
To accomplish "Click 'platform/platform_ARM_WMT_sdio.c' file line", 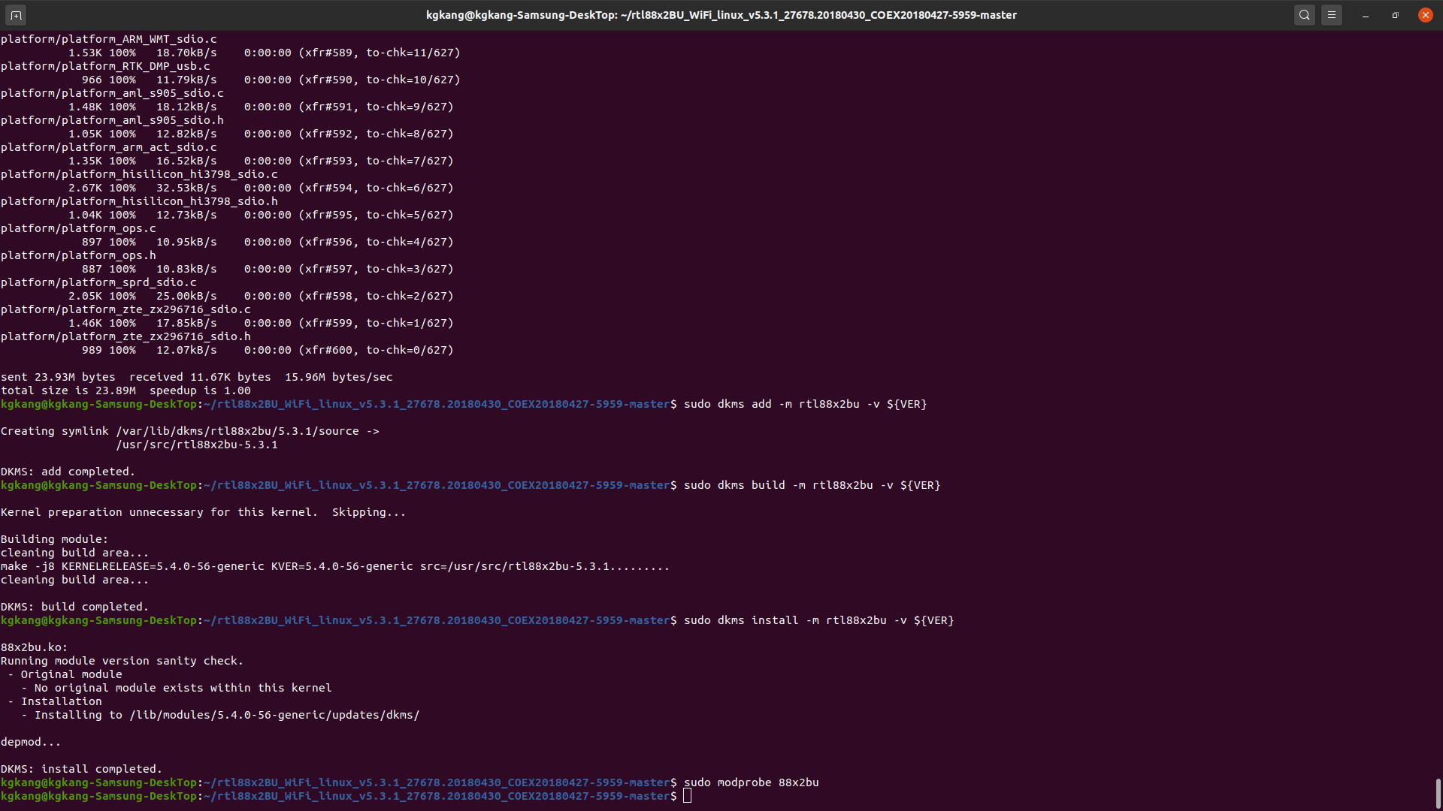I will click(x=109, y=39).
